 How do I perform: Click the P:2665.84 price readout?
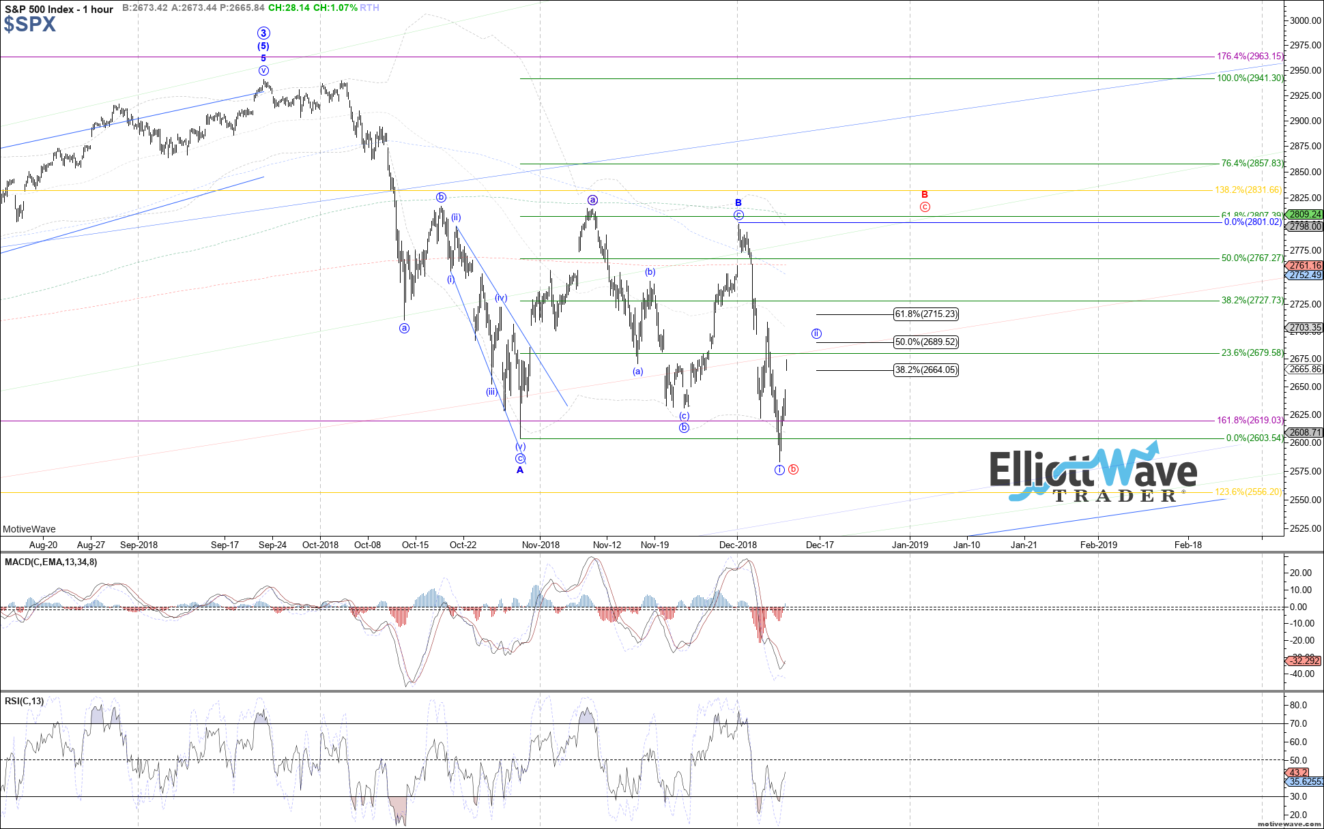point(242,7)
